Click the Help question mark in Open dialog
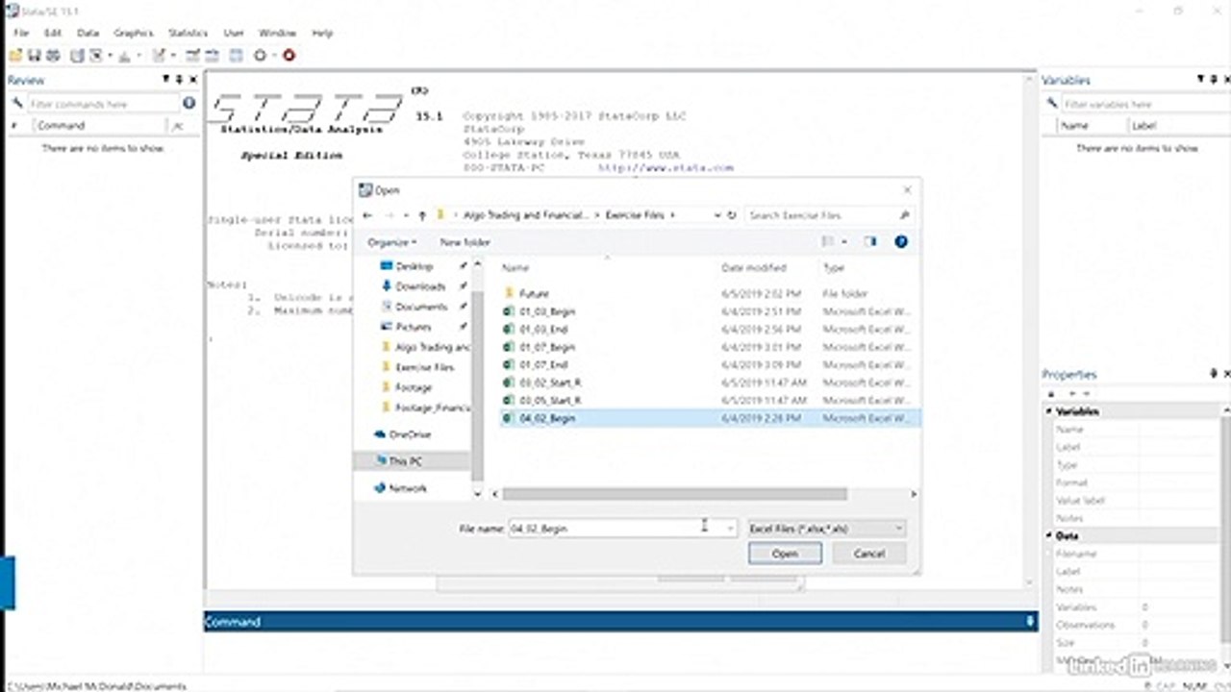 point(901,242)
